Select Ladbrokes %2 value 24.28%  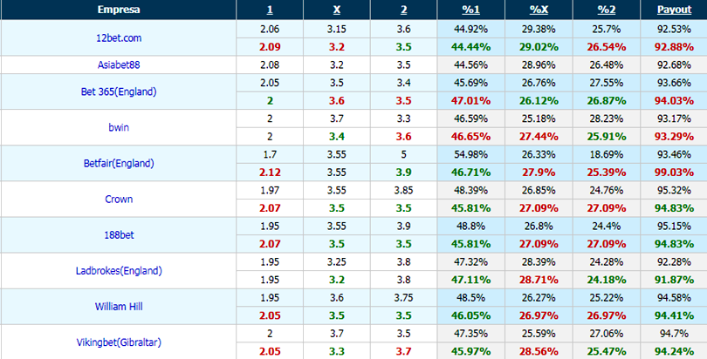(607, 261)
